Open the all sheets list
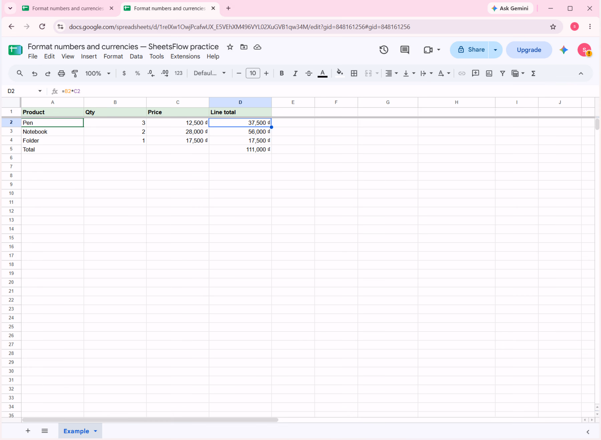The width and height of the screenshot is (601, 440). coord(45,431)
